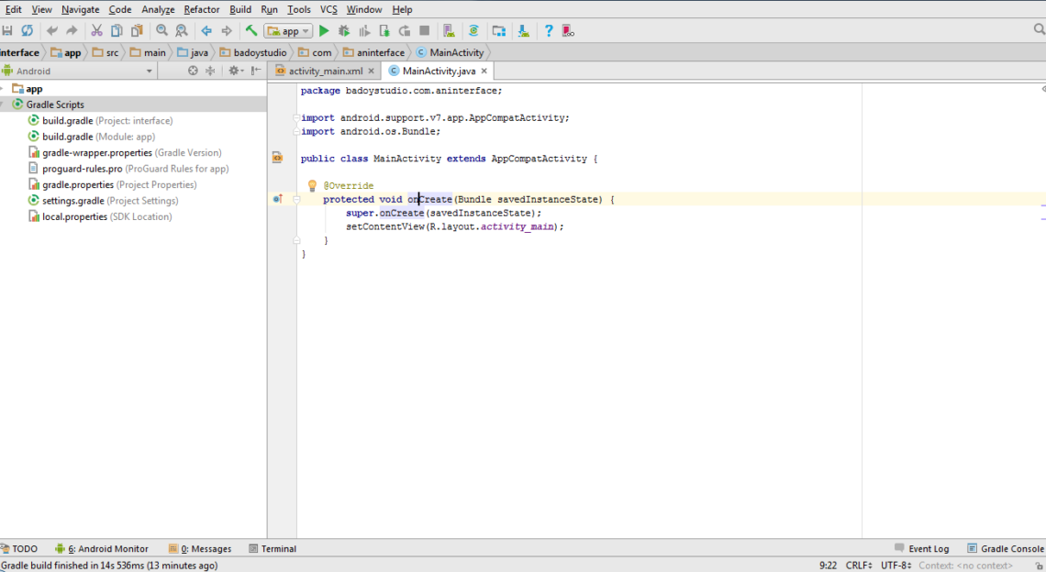
Task: Click the Help question mark icon
Action: point(548,31)
